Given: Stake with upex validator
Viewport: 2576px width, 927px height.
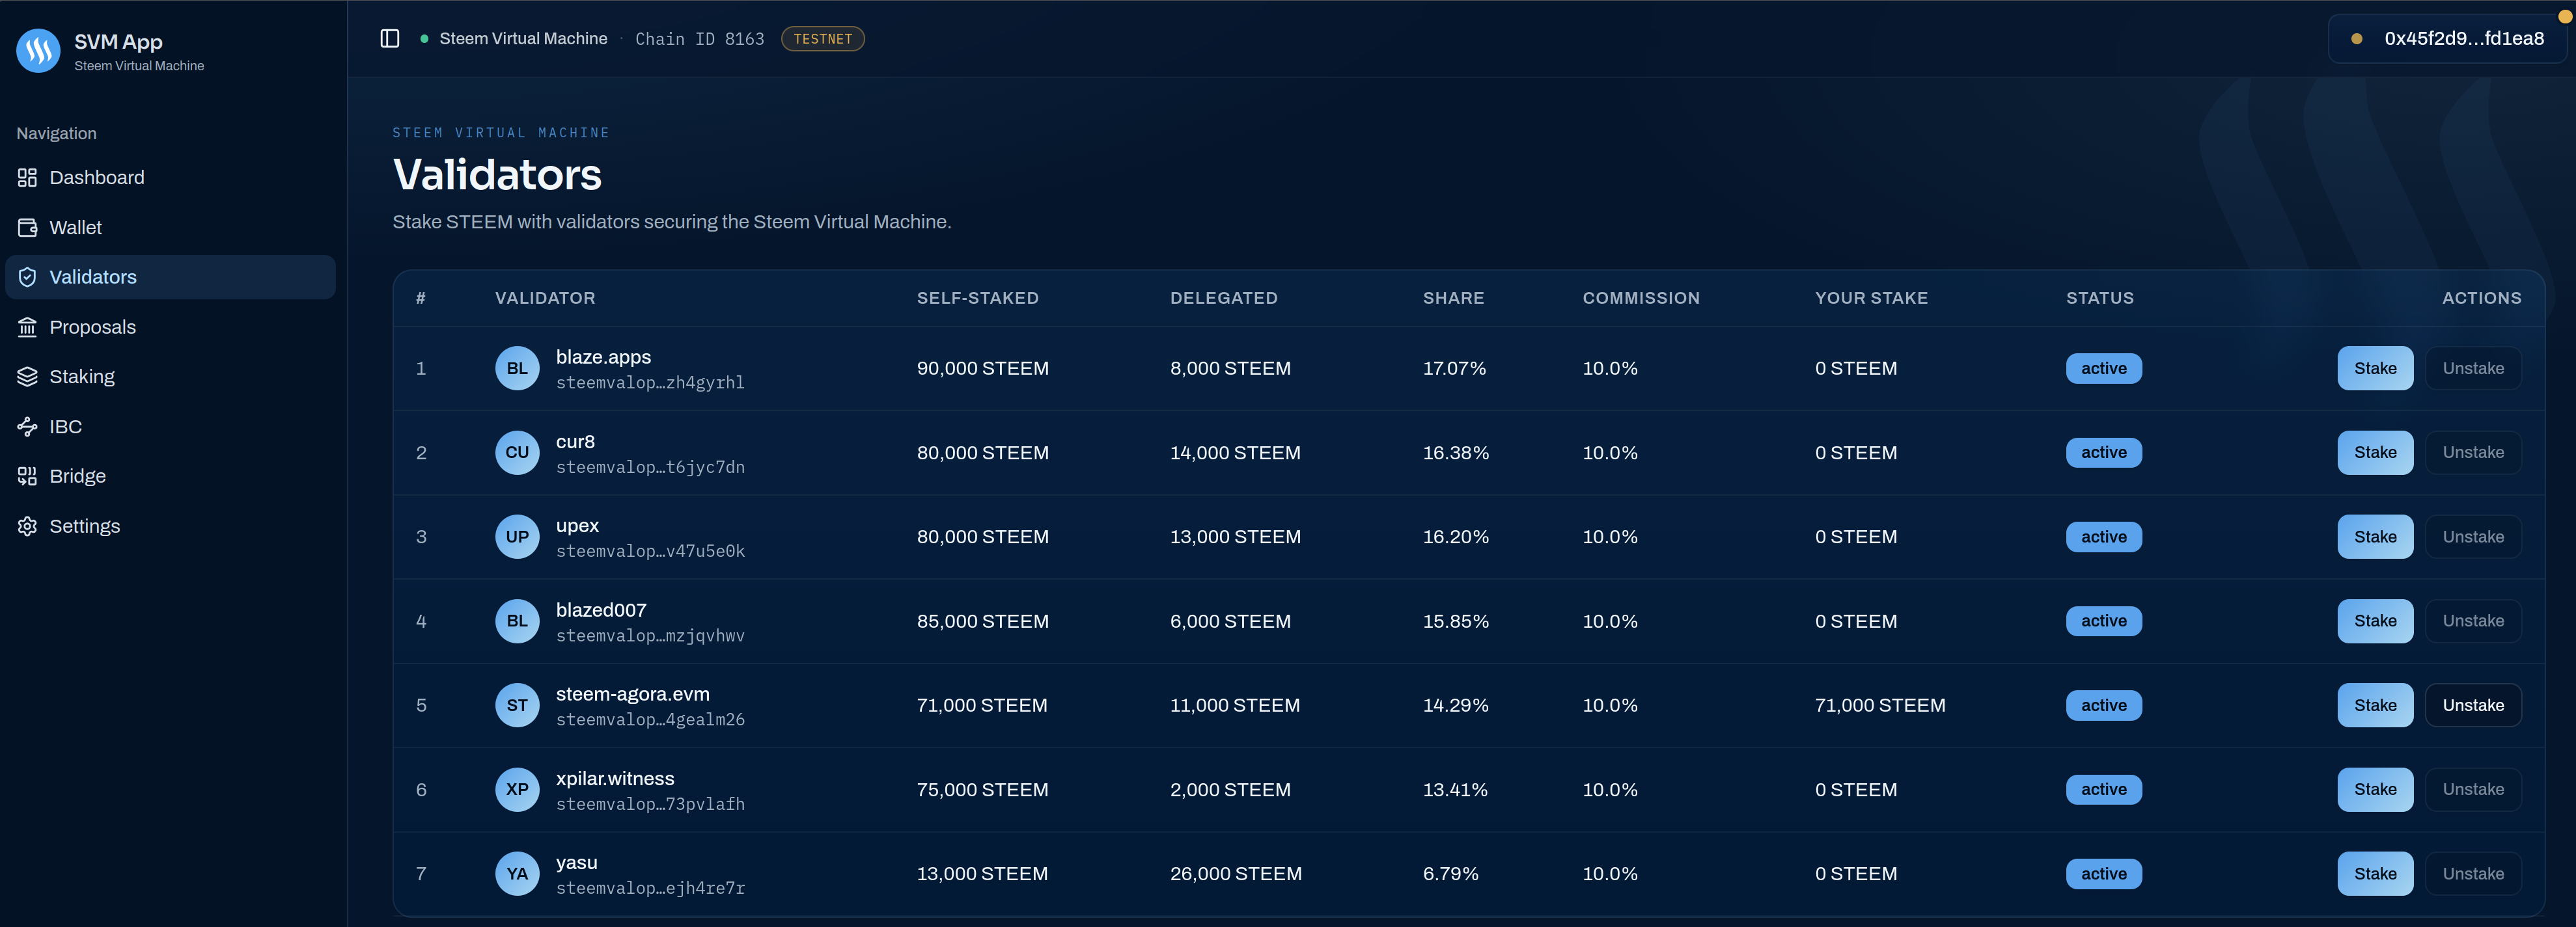Looking at the screenshot, I should coord(2374,537).
